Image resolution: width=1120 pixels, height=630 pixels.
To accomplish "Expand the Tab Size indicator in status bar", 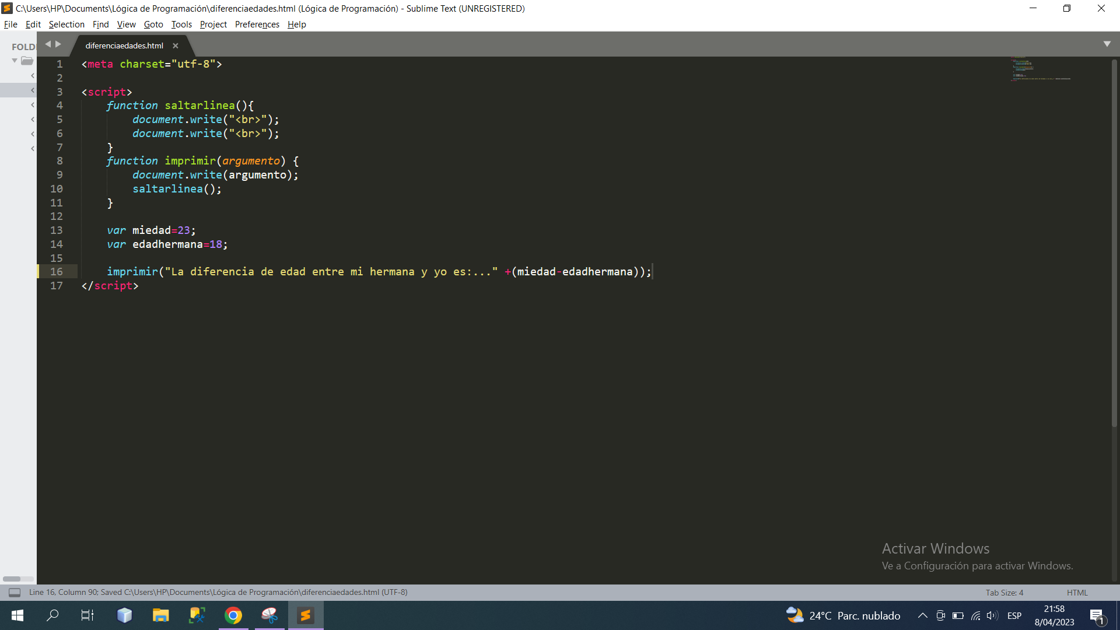I will (1006, 592).
